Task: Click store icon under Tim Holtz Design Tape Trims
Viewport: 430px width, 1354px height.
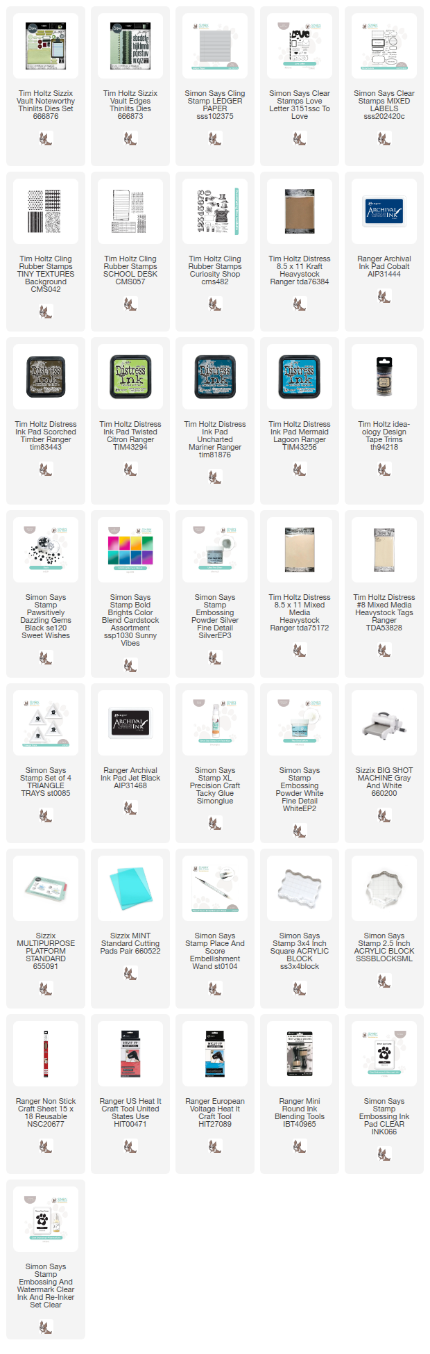Action: (x=384, y=469)
